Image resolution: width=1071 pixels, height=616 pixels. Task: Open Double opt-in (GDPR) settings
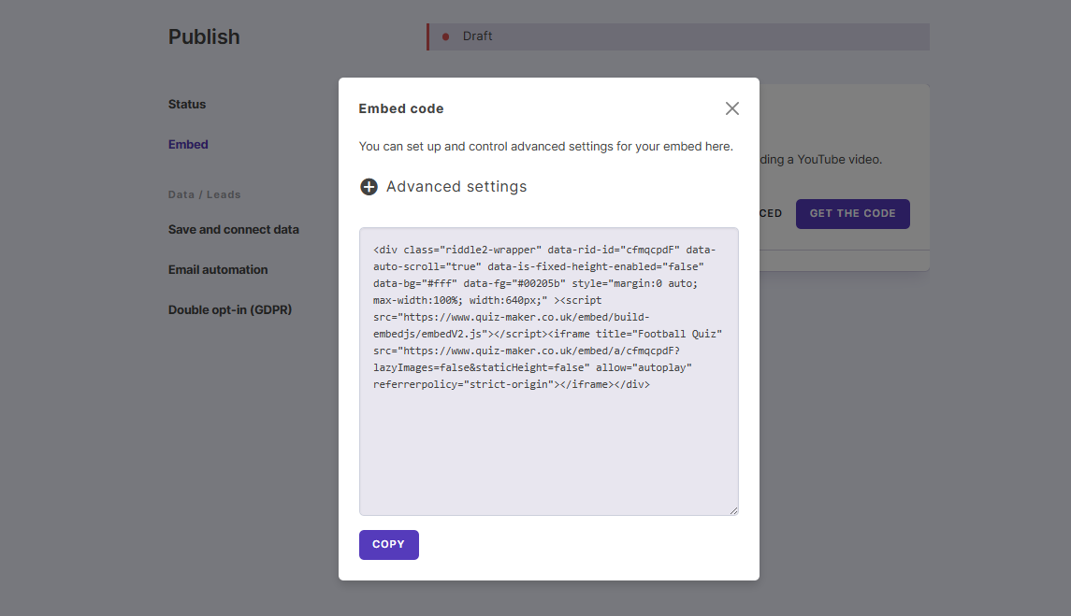[x=229, y=309]
